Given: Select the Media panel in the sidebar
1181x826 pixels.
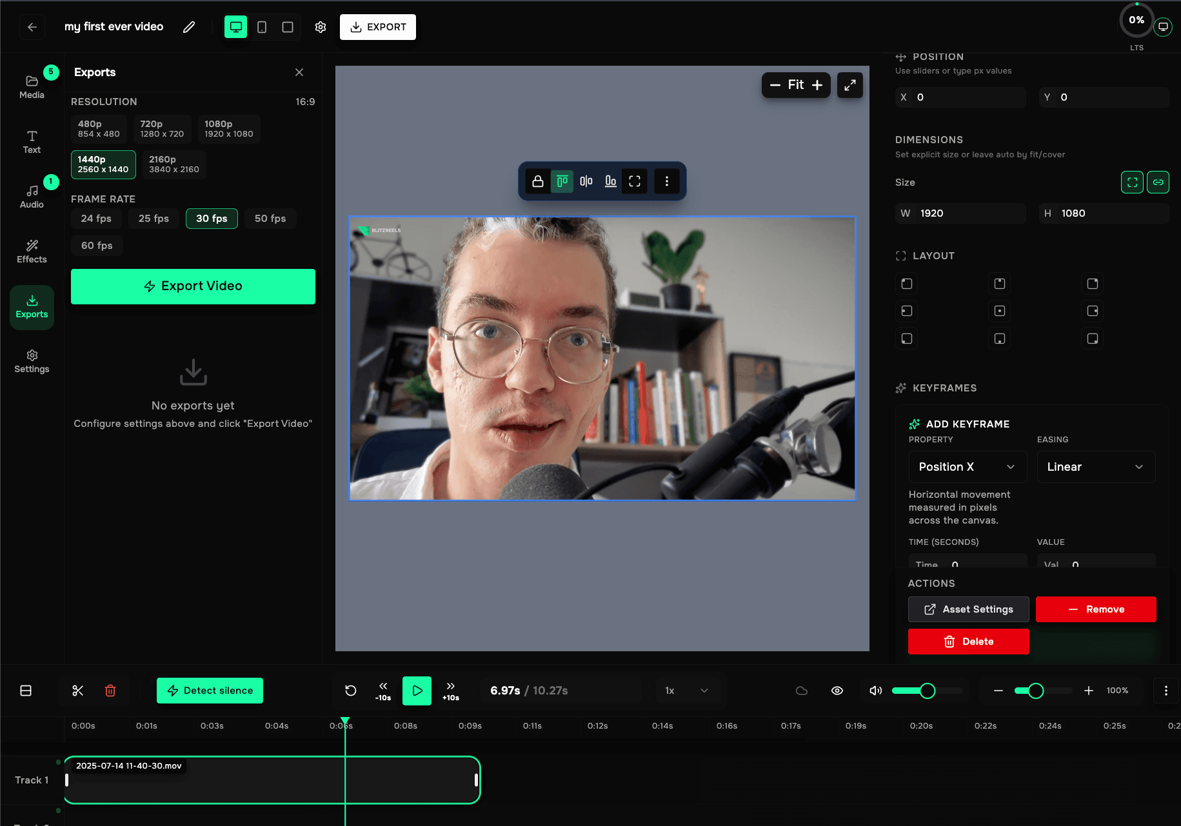Looking at the screenshot, I should 32,84.
